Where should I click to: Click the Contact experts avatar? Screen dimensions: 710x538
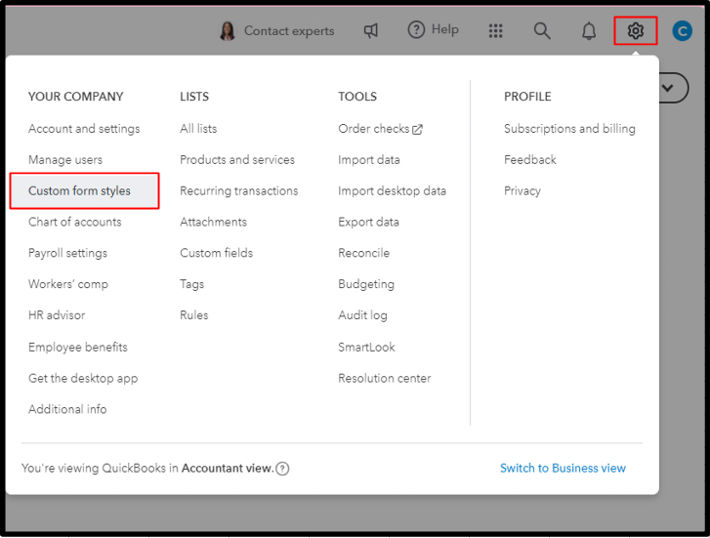228,31
